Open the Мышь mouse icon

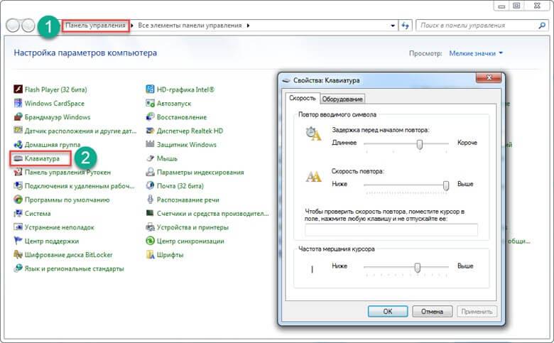coord(150,158)
